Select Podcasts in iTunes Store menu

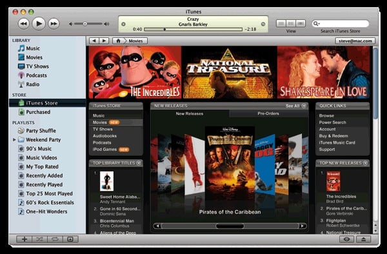pos(102,142)
